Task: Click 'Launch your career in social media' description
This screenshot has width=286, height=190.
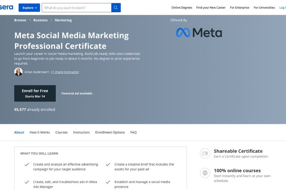Action: (77, 59)
